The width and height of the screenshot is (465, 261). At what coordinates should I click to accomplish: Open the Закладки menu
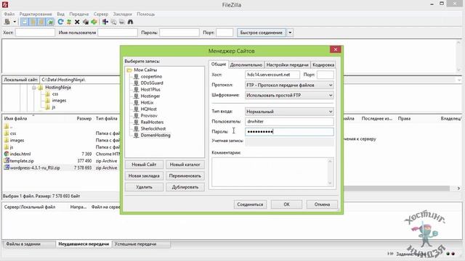tap(122, 14)
